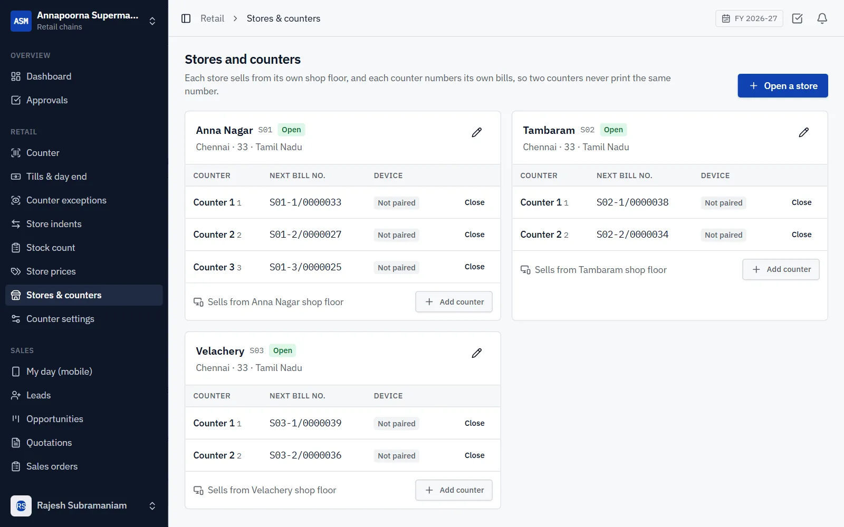Select Stores & counters sidebar item
Viewport: 844px width, 527px height.
[84, 295]
